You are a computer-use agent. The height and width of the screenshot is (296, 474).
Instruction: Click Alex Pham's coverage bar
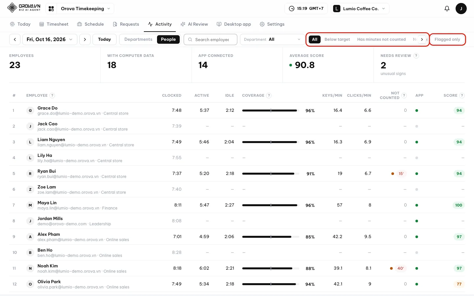click(x=271, y=237)
